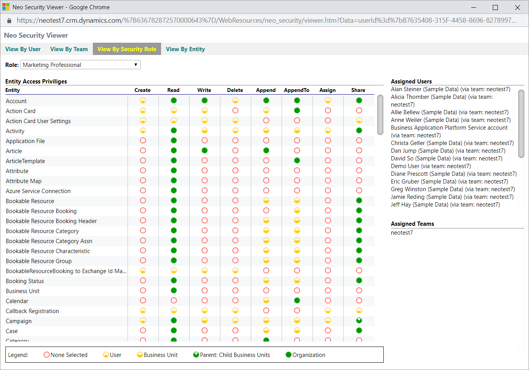Click Calendar row AppendTo privilege icon

point(297,300)
